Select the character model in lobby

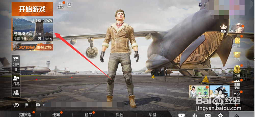tap(119, 58)
